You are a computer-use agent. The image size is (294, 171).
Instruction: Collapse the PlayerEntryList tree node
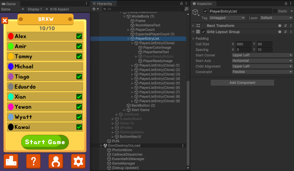click(x=128, y=39)
